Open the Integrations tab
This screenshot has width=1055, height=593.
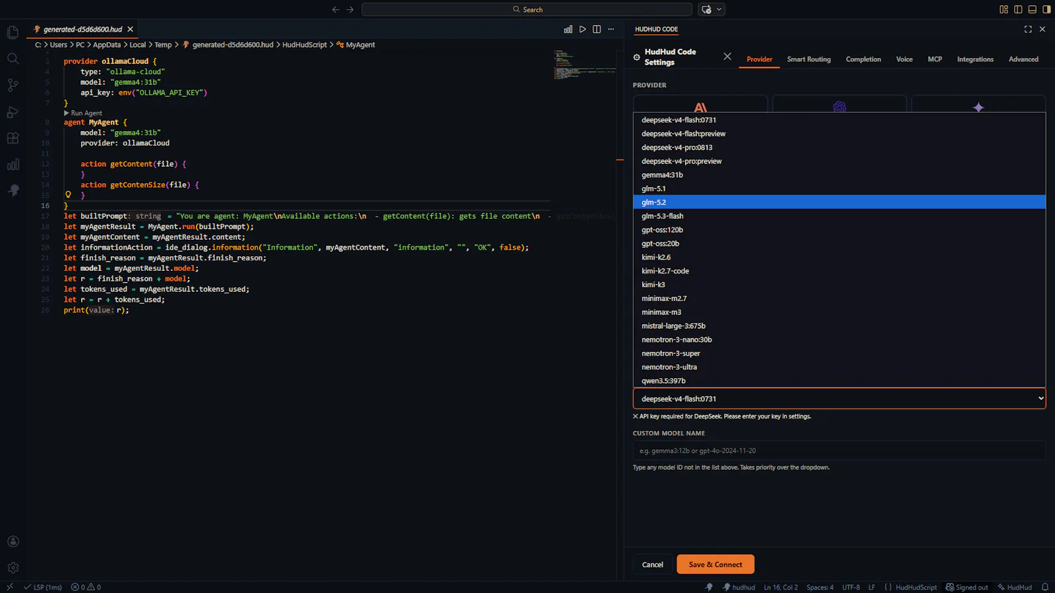point(975,59)
